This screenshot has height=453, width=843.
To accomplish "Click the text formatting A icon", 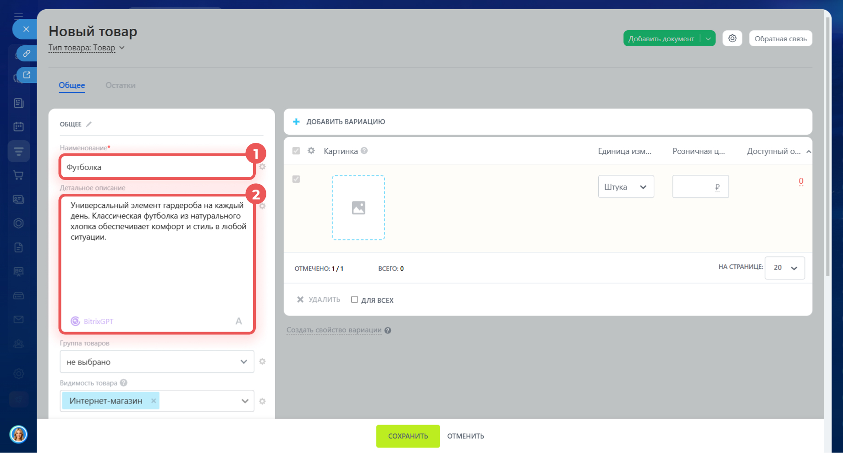I will pyautogui.click(x=238, y=321).
